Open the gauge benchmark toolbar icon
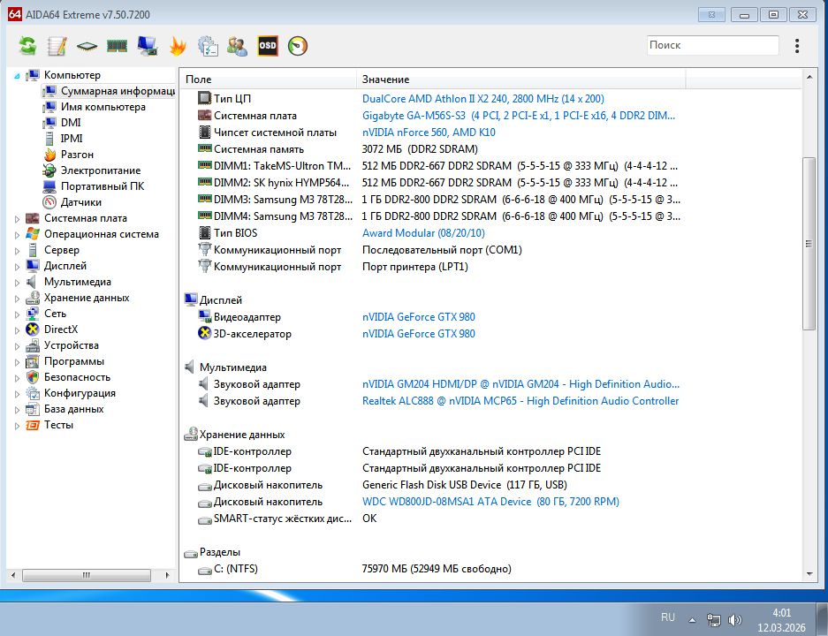 pos(298,46)
